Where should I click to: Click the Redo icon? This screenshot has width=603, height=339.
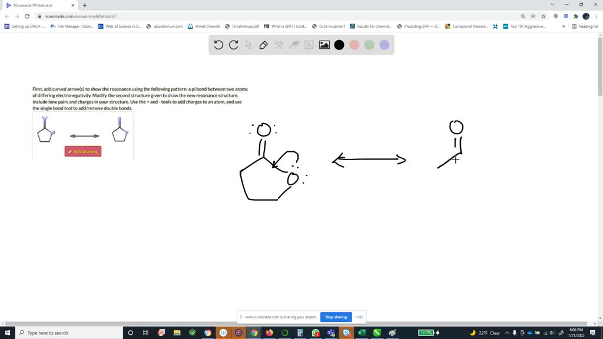point(233,44)
